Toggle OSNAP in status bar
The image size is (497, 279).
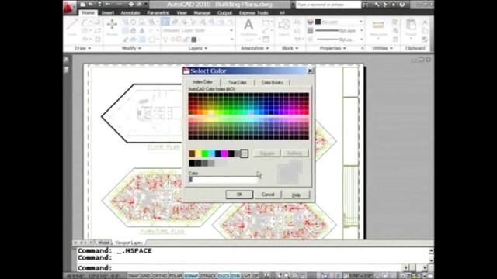(191, 276)
